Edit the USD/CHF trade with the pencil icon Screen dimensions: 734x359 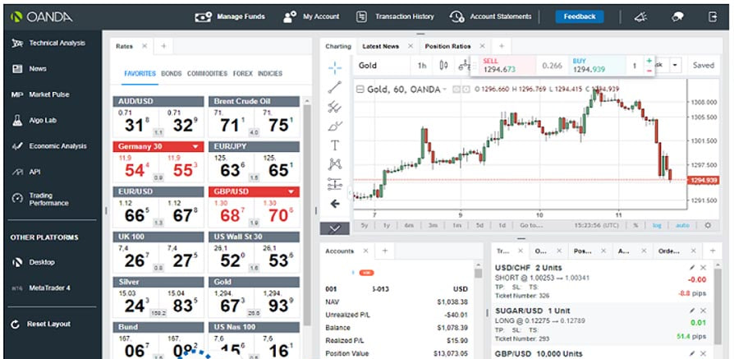point(692,268)
